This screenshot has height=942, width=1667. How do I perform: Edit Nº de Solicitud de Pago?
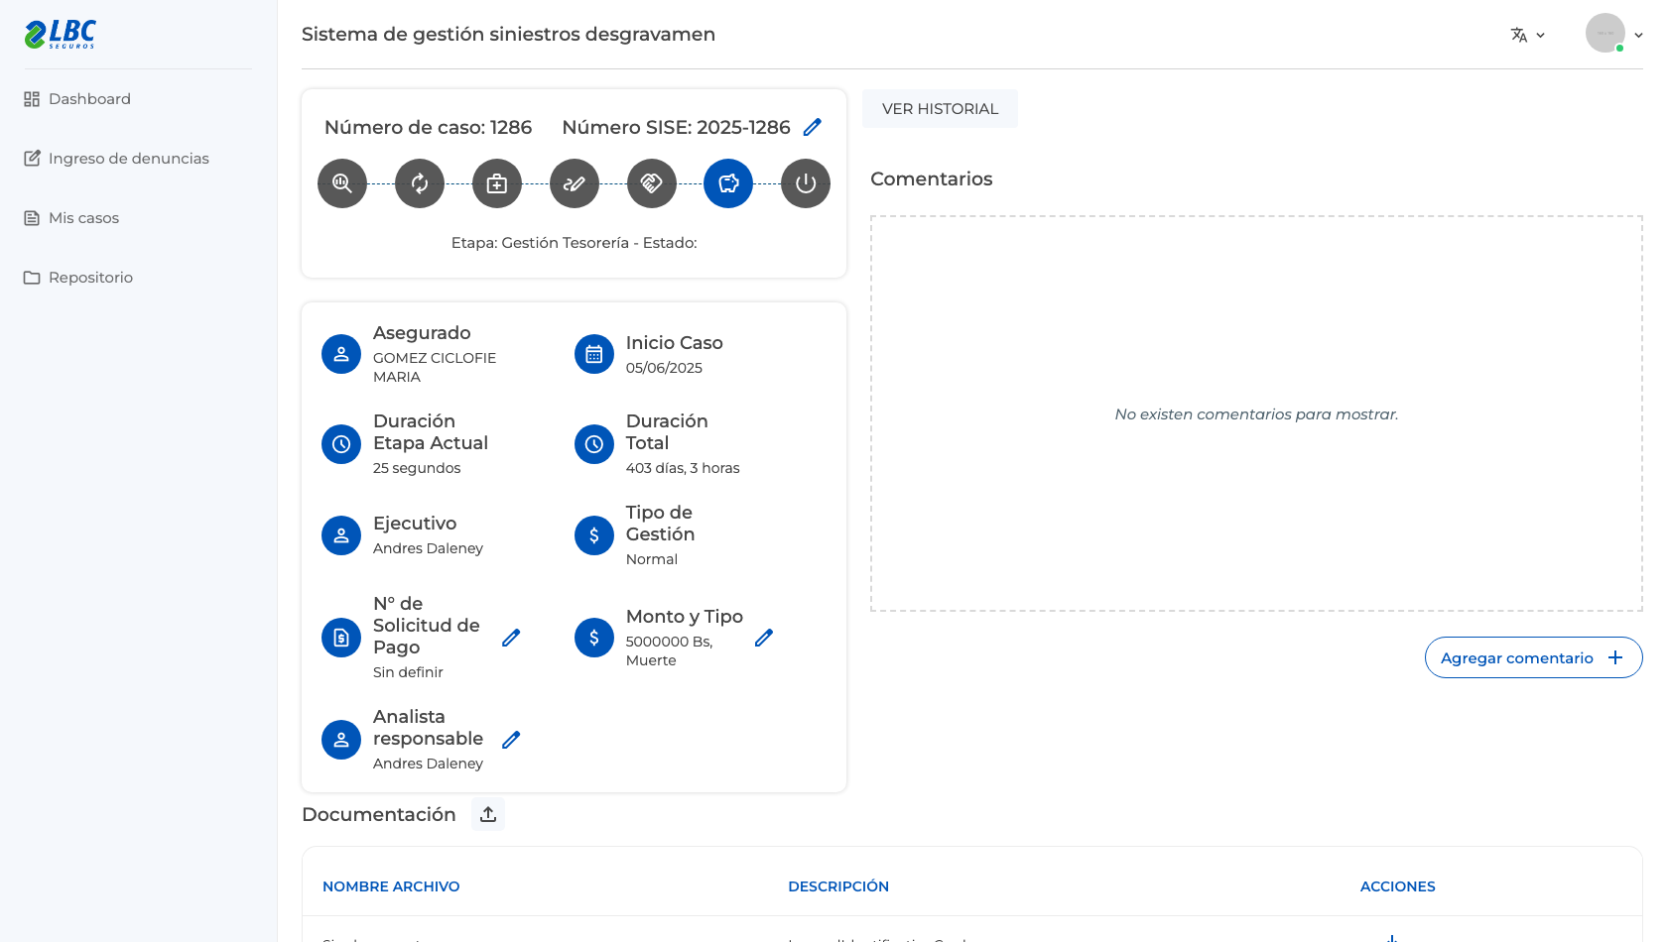(x=511, y=638)
